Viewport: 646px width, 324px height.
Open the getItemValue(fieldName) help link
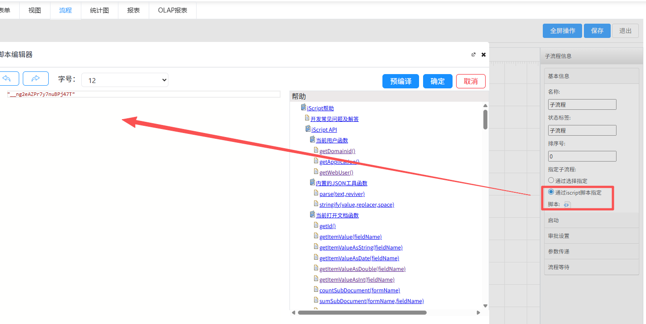coord(351,237)
